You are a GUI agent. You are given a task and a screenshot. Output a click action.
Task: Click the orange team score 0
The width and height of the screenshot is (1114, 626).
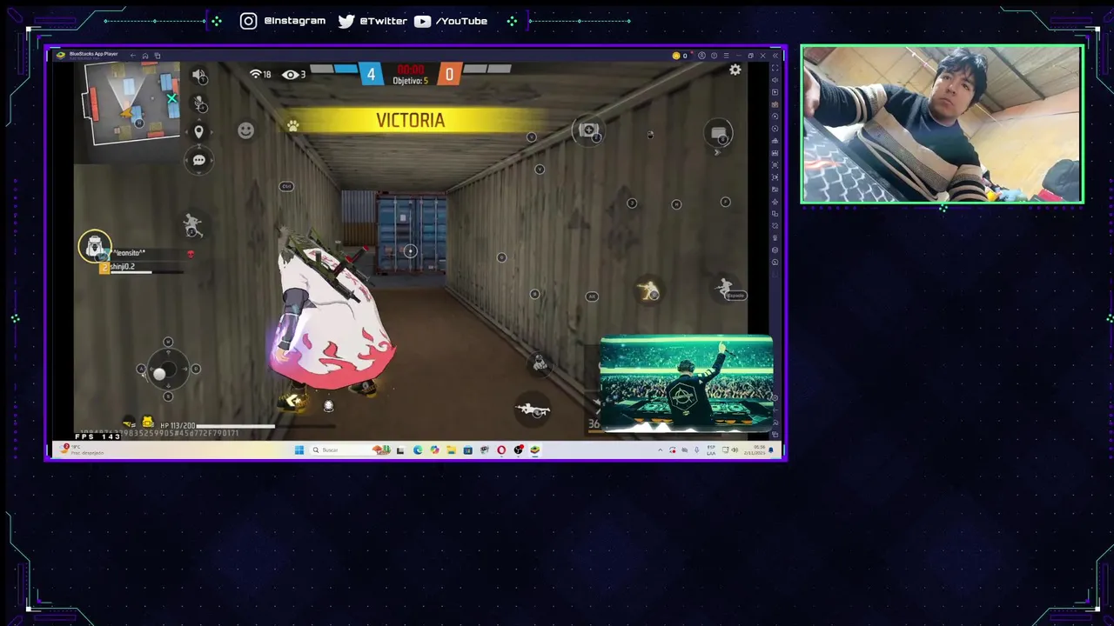[449, 75]
